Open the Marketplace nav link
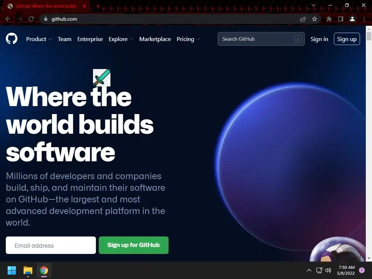This screenshot has width=372, height=279. (155, 39)
